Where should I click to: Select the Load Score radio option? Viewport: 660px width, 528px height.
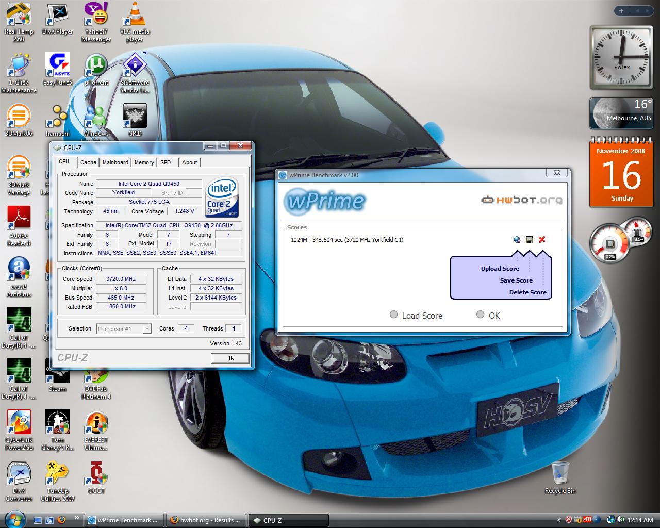[394, 315]
